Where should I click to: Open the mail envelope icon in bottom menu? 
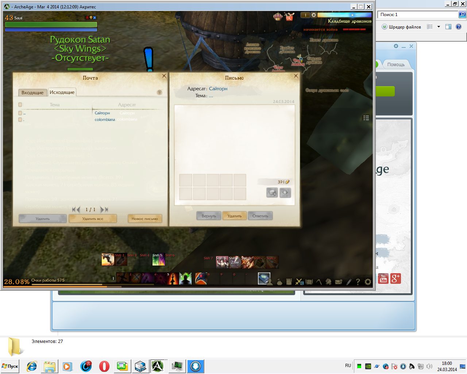[x=338, y=282]
